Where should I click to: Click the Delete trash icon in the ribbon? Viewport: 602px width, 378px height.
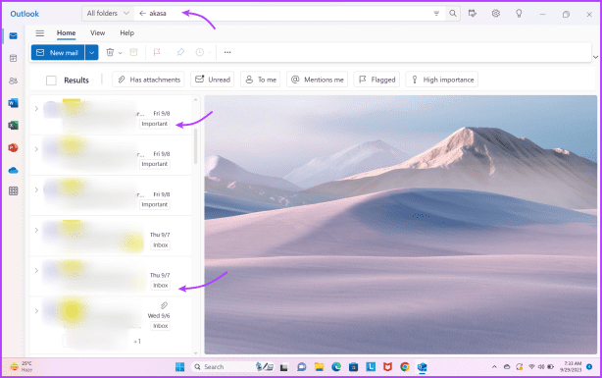point(110,52)
